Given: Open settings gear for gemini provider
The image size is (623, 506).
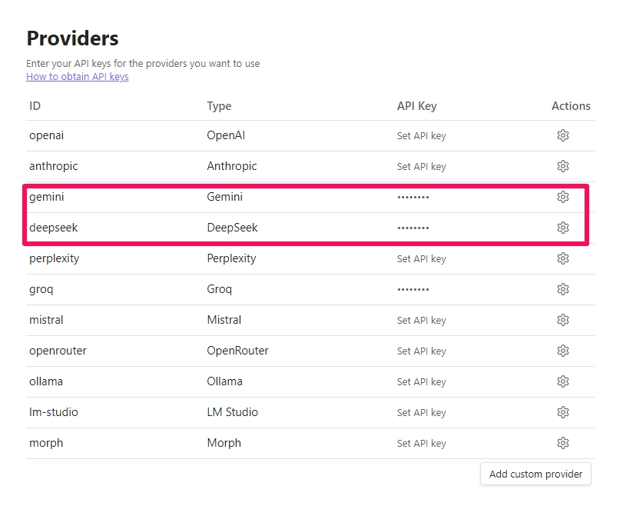Looking at the screenshot, I should [562, 197].
